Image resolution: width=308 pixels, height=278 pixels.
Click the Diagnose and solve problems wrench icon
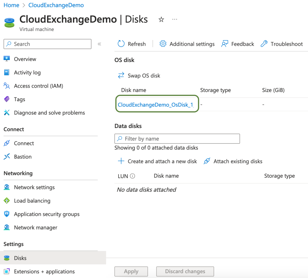7,113
